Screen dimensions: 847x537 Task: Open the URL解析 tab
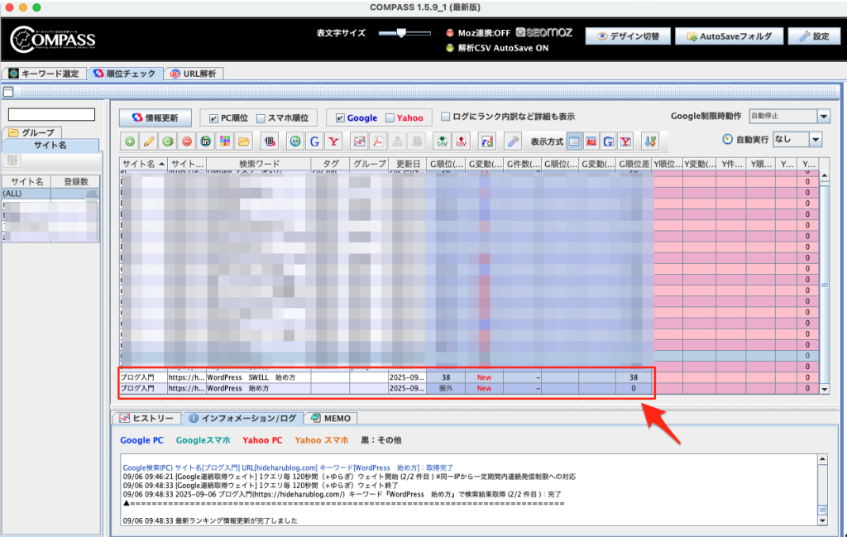pos(194,74)
